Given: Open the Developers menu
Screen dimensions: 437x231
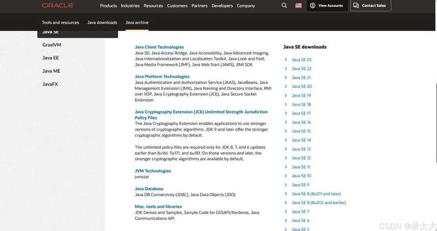Looking at the screenshot, I should [x=222, y=6].
